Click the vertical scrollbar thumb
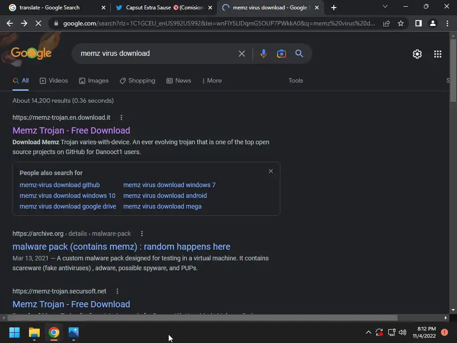The image size is (457, 343). (x=453, y=71)
